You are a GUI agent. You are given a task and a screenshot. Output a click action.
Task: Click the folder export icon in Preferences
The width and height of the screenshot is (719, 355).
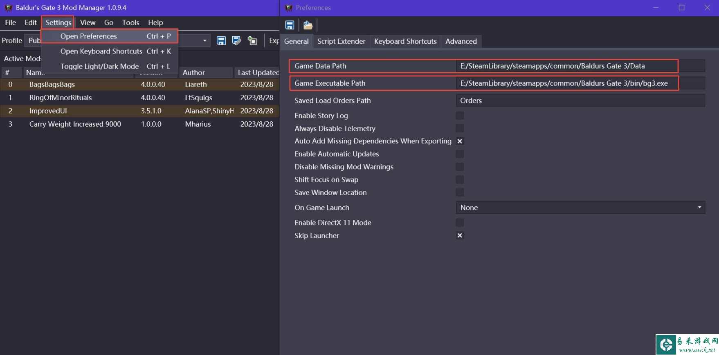point(308,25)
